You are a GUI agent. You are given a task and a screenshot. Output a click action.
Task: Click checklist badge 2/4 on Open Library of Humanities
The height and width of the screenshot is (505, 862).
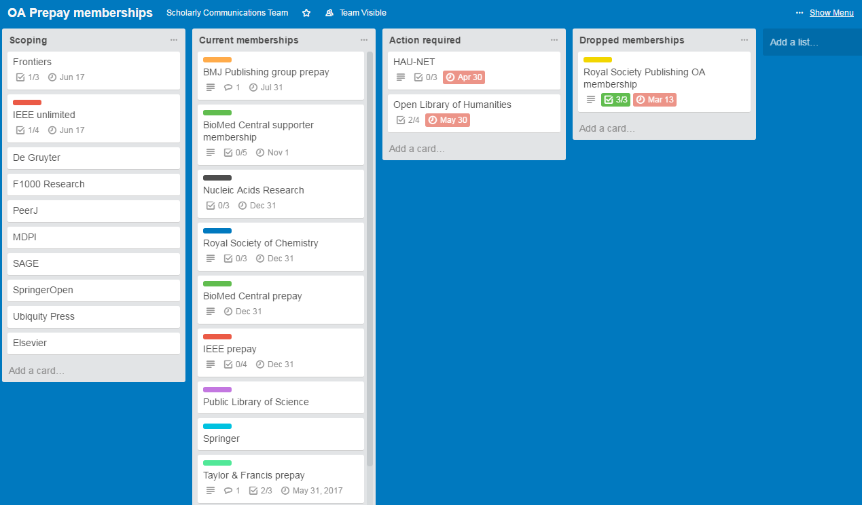[x=408, y=120]
